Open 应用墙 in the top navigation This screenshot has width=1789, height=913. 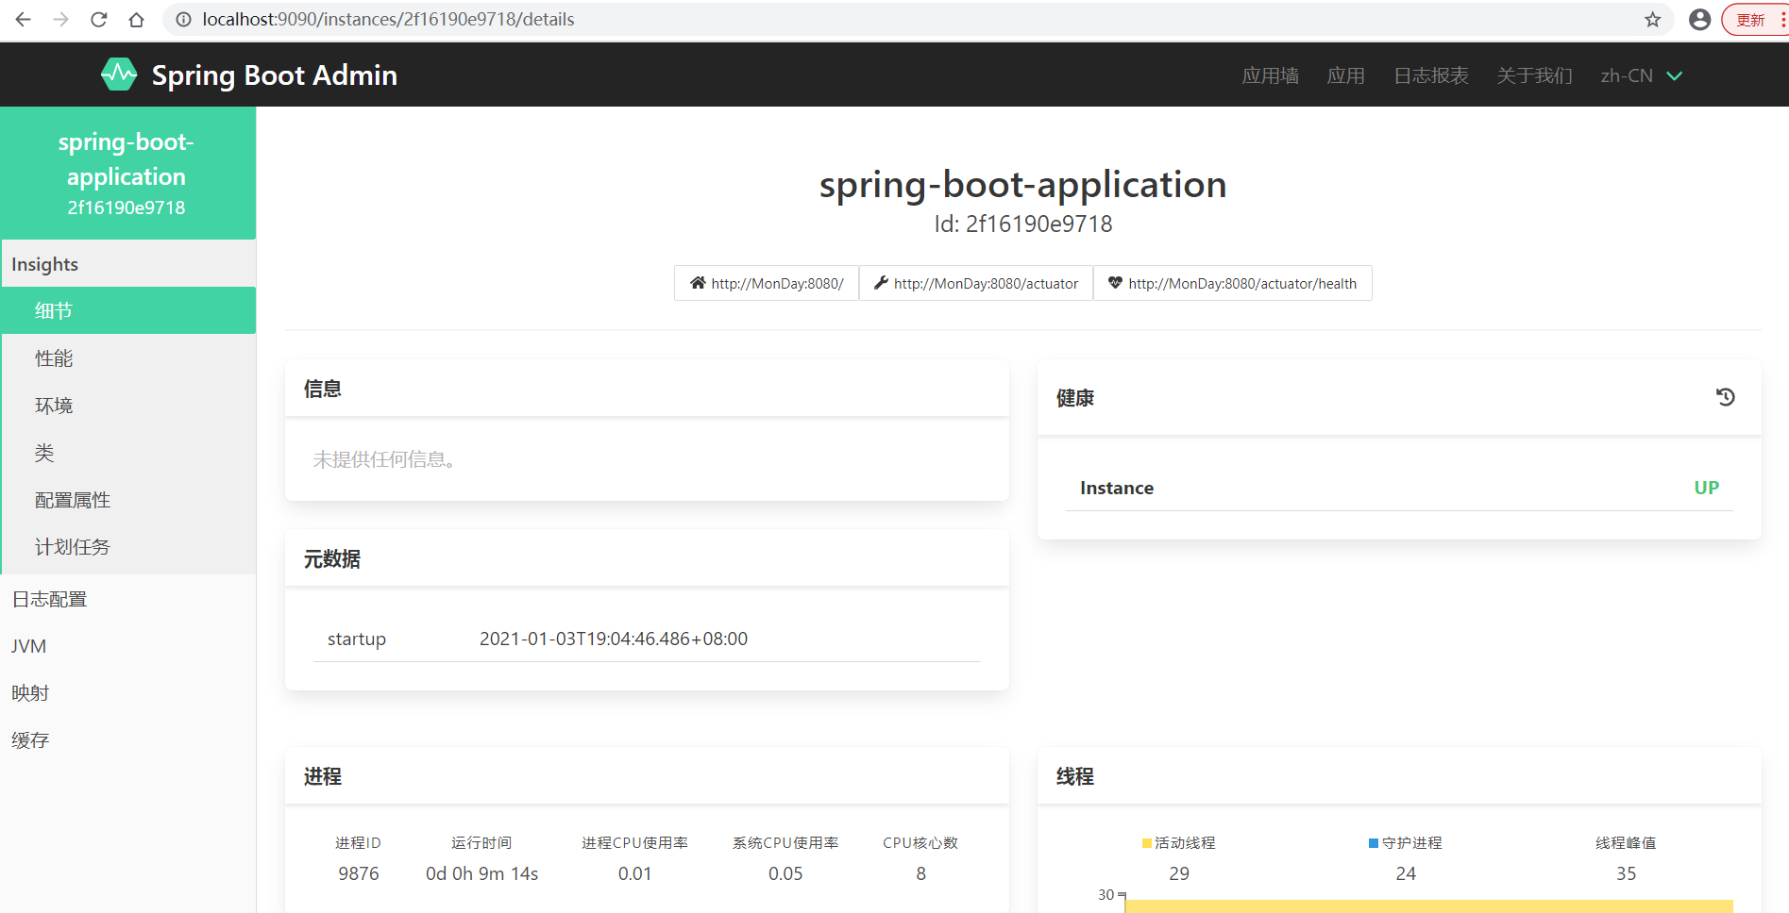pyautogui.click(x=1270, y=75)
